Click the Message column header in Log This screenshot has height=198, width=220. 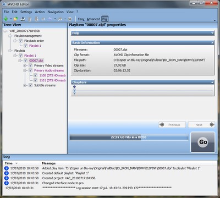(48, 163)
